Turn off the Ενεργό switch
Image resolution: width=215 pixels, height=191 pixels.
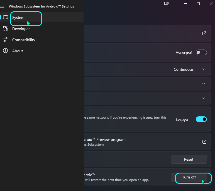(x=201, y=119)
